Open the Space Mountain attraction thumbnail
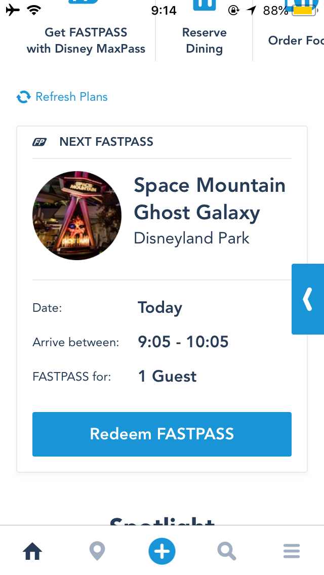 click(x=76, y=216)
